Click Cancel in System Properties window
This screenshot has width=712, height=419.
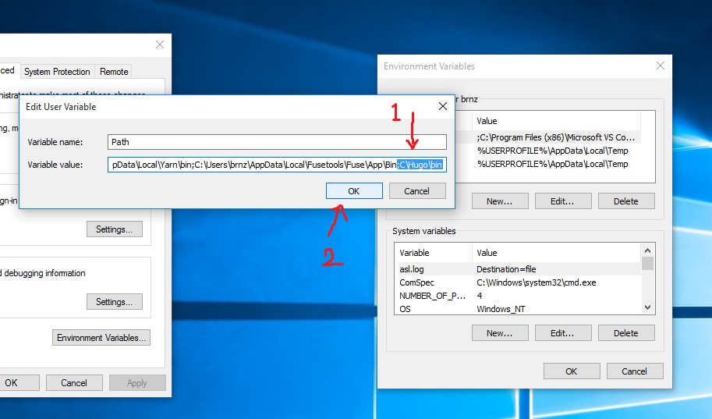[x=74, y=382]
